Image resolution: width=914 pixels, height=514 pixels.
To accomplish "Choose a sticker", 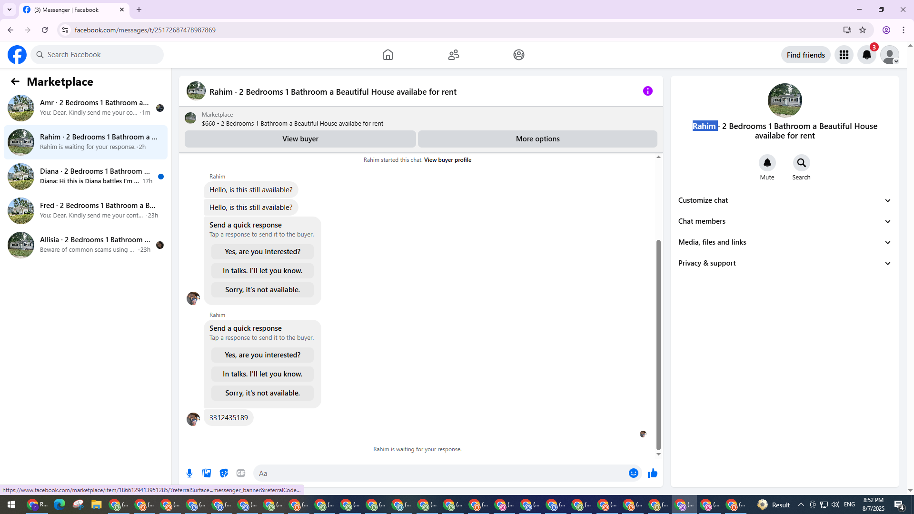I will coord(224,473).
